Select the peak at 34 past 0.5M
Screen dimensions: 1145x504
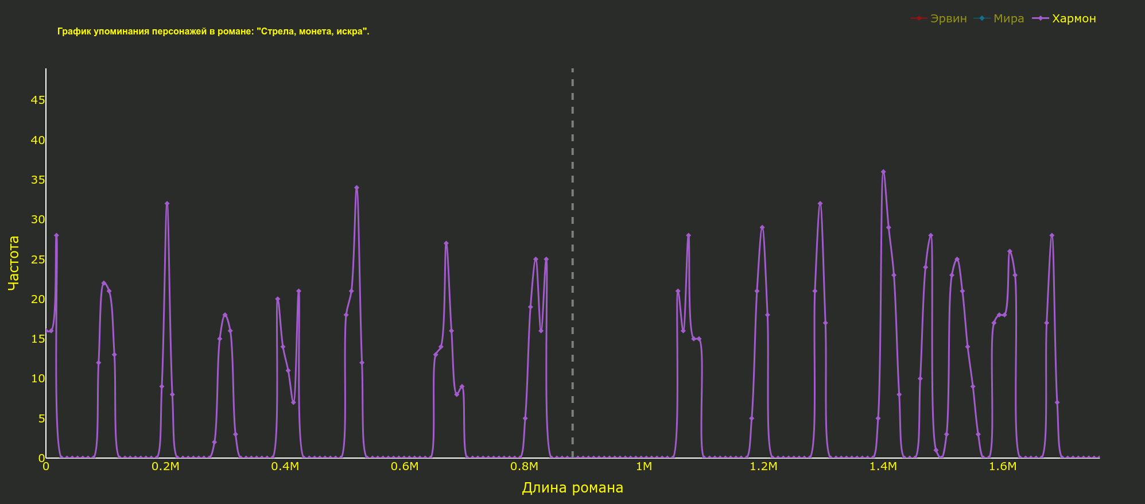356,188
